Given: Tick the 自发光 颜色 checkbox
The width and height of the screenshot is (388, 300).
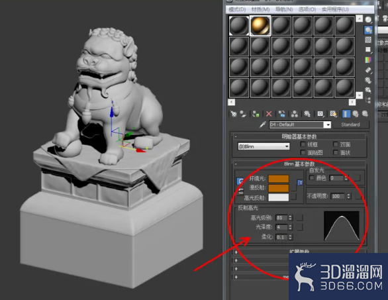Looking at the screenshot, I should 312,177.
